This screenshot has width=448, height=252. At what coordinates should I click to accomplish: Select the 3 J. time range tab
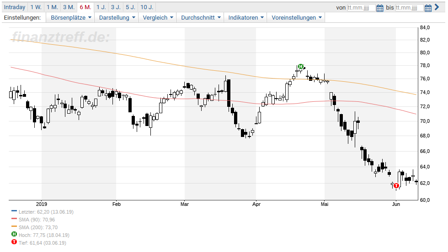tap(116, 7)
